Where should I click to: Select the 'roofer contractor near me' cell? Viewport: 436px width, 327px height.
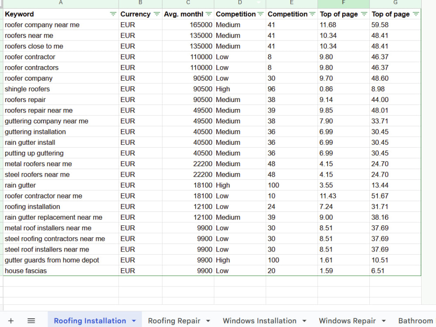pyautogui.click(x=61, y=196)
